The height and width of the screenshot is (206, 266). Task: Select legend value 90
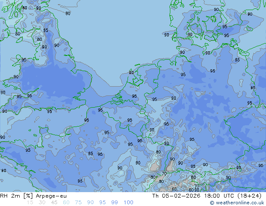(91, 203)
